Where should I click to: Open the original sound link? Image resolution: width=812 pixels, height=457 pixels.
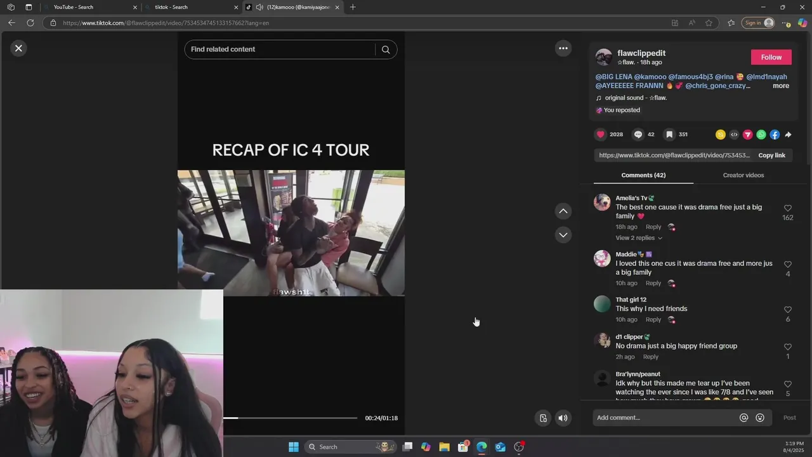click(636, 98)
